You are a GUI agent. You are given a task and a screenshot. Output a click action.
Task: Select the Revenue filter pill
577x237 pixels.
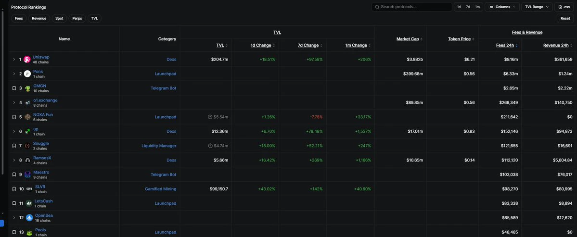pyautogui.click(x=39, y=18)
